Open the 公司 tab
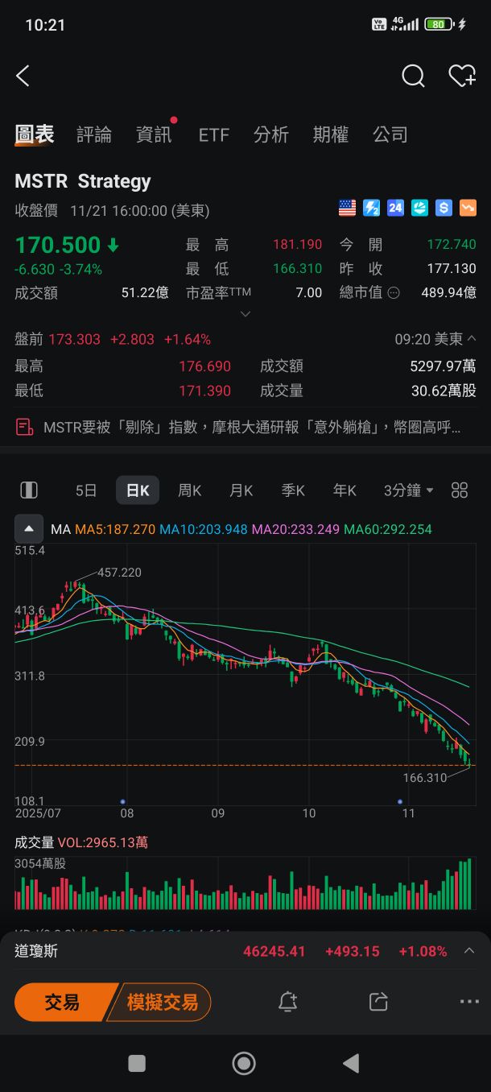The image size is (491, 1092). 390,134
